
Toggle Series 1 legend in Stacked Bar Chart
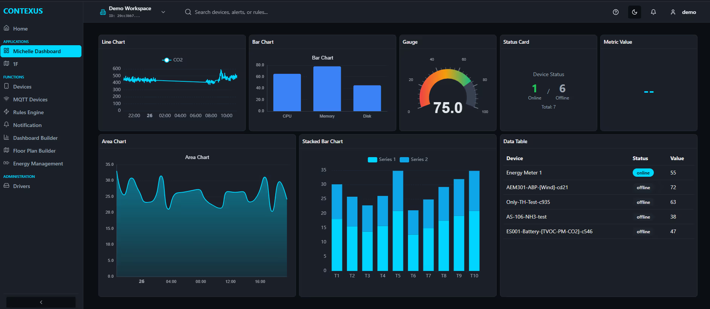pyautogui.click(x=382, y=159)
